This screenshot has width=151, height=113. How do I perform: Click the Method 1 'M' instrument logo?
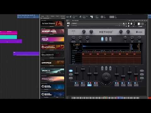tap(68, 26)
